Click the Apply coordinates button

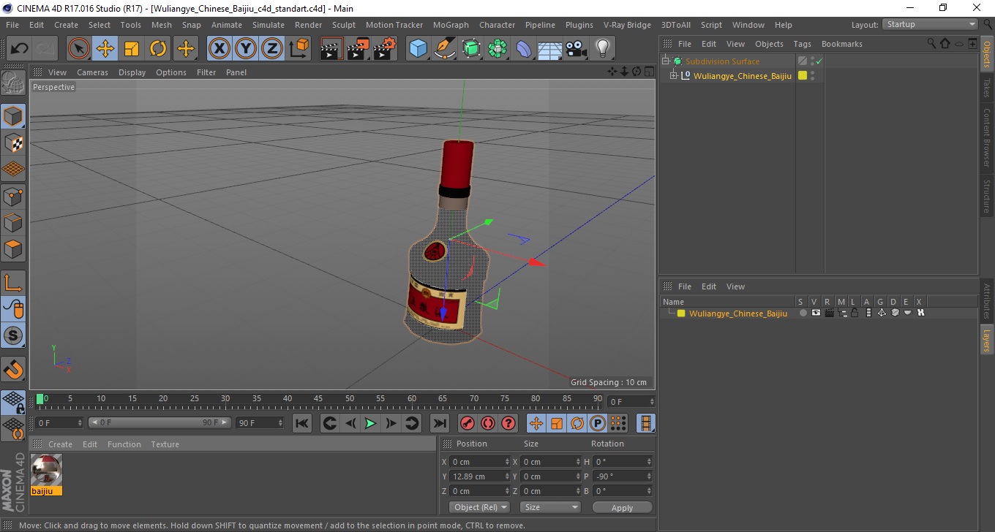(622, 507)
